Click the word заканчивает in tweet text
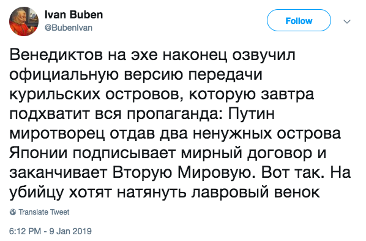The image size is (366, 241). 58,174
